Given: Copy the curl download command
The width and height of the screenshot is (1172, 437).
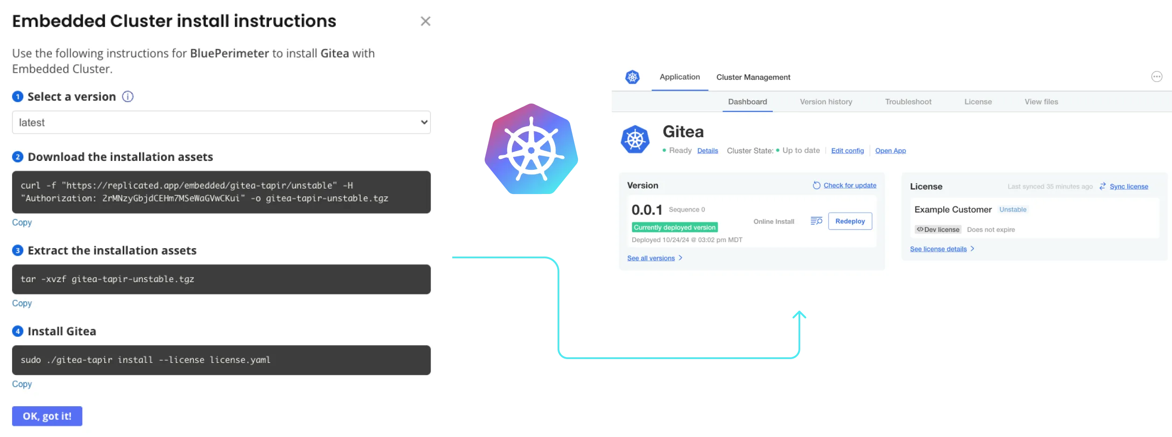Looking at the screenshot, I should (22, 222).
